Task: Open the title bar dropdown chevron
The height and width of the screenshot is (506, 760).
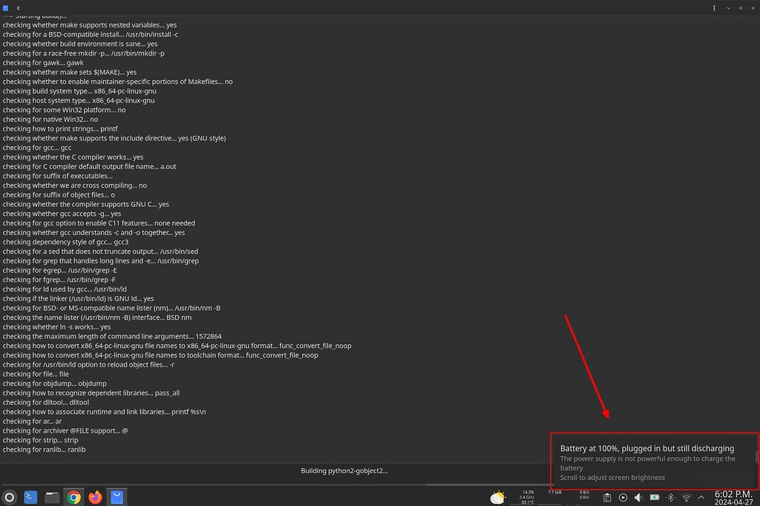Action: [x=727, y=7]
